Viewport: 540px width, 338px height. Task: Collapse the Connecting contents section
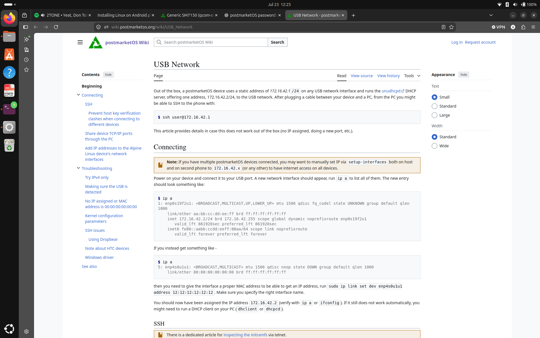[x=78, y=95]
